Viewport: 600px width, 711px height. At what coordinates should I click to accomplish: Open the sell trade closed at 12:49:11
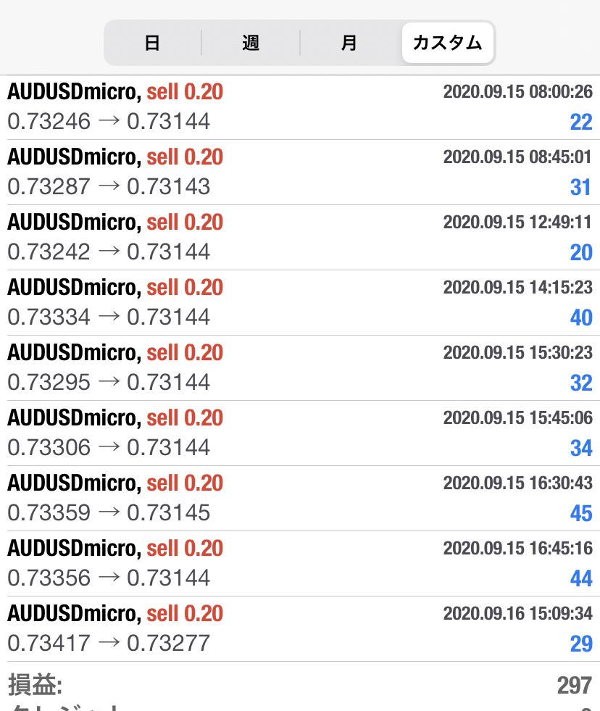[299, 238]
